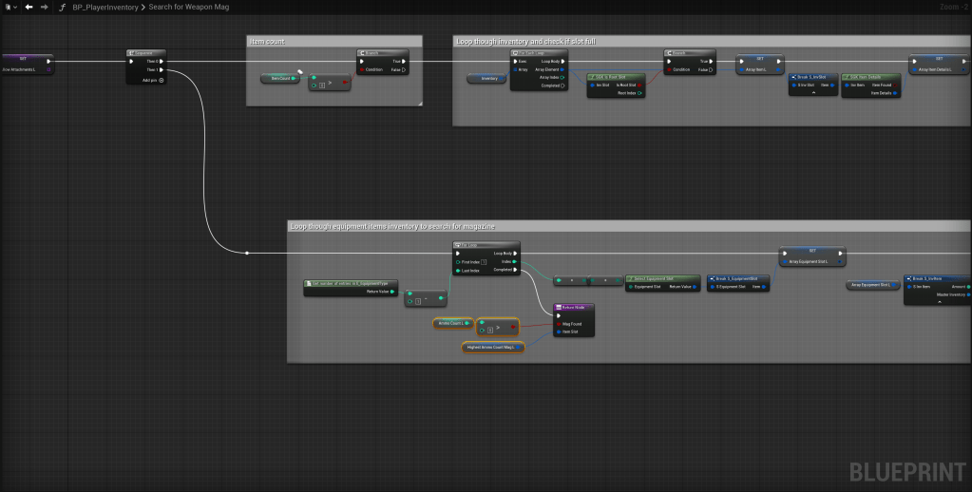Image resolution: width=972 pixels, height=492 pixels.
Task: Select the Item count comment box title
Action: point(266,42)
